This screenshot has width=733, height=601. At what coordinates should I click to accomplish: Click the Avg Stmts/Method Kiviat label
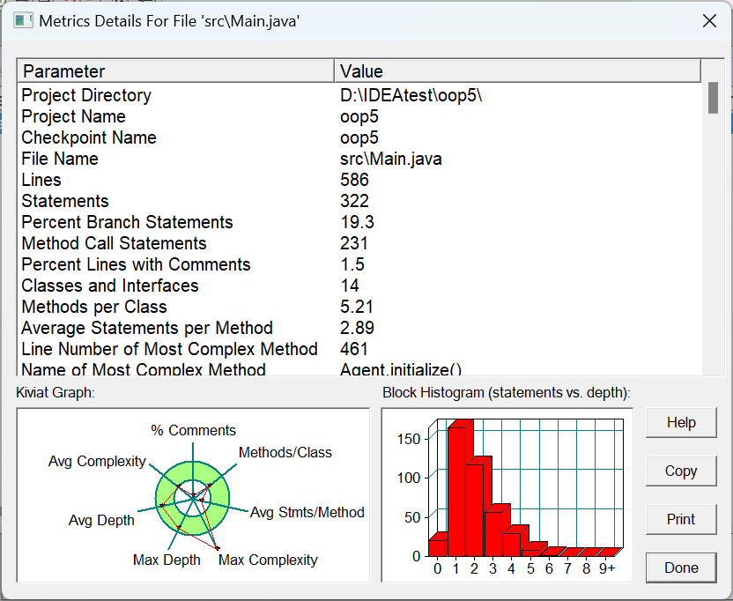coord(307,512)
